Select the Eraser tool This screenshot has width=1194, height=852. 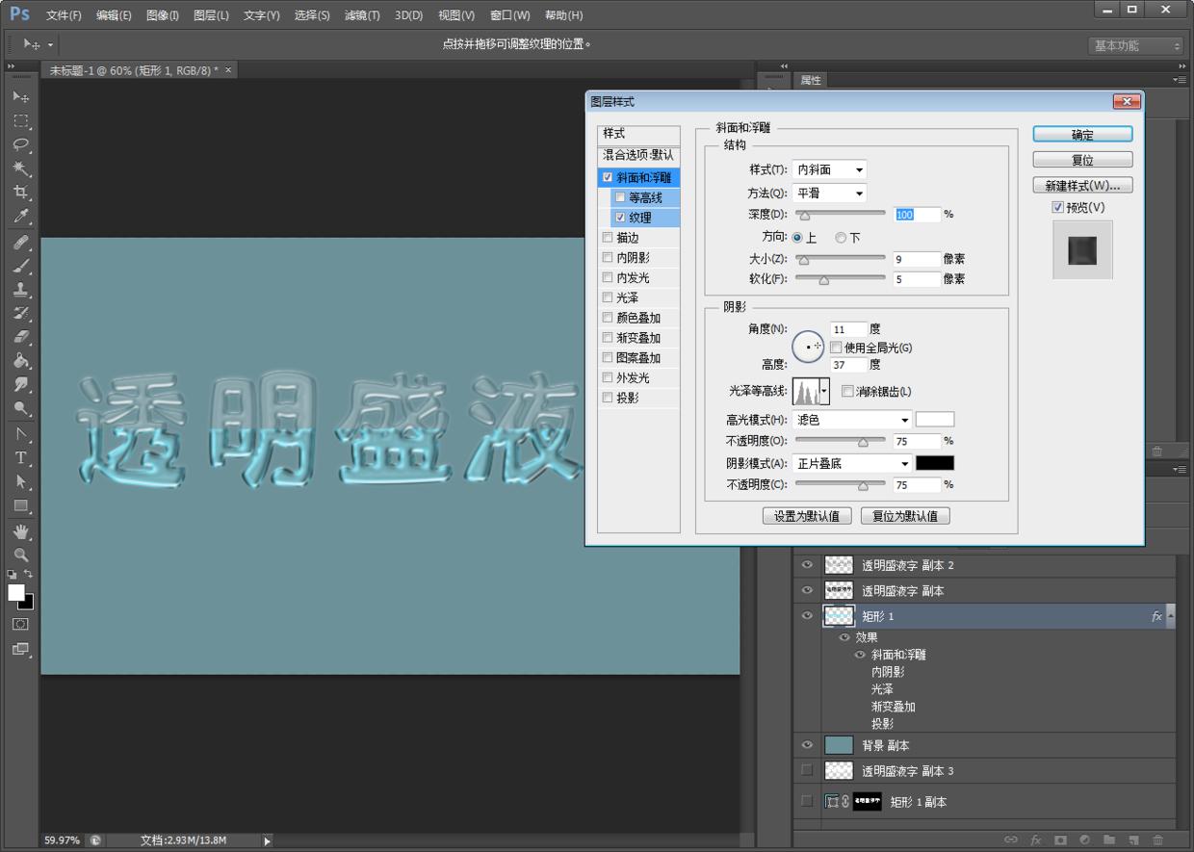(20, 337)
